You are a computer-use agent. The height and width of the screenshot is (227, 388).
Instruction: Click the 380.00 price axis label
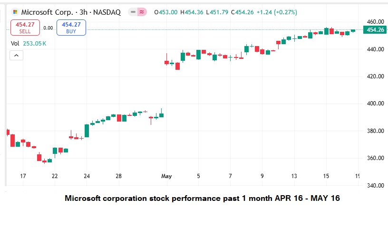[375, 131]
